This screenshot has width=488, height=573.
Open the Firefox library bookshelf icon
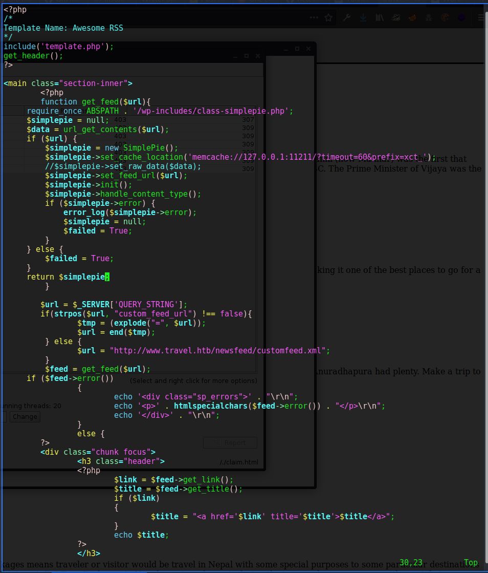click(x=379, y=18)
